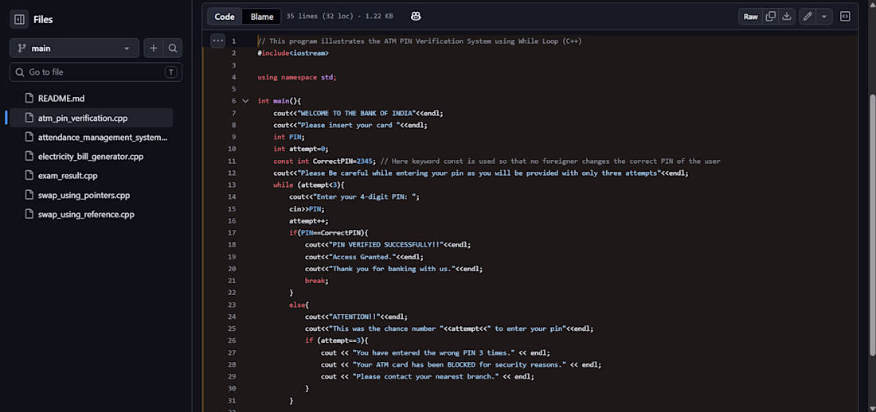This screenshot has height=412, width=876.
Task: Open the line 1 ellipsis menu
Action: coord(218,41)
